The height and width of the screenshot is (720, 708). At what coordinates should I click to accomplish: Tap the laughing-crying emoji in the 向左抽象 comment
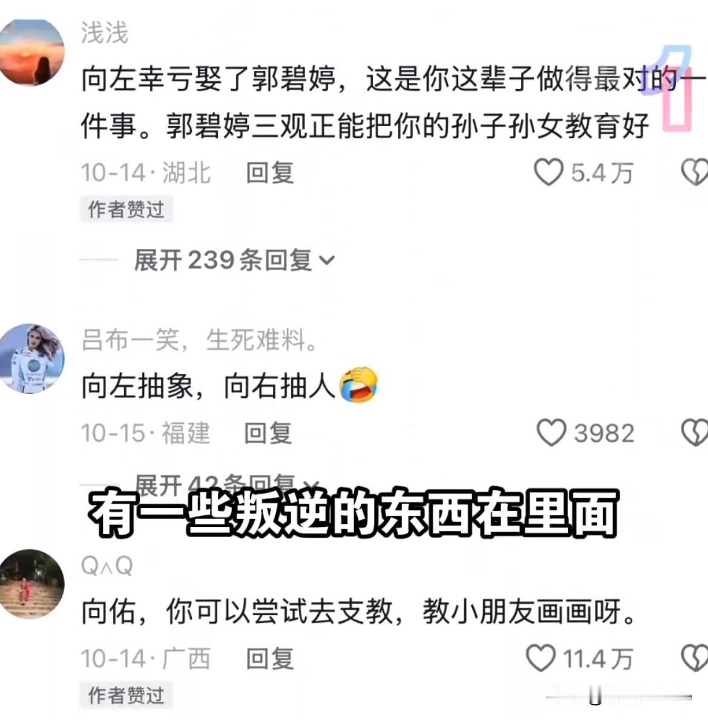[358, 385]
